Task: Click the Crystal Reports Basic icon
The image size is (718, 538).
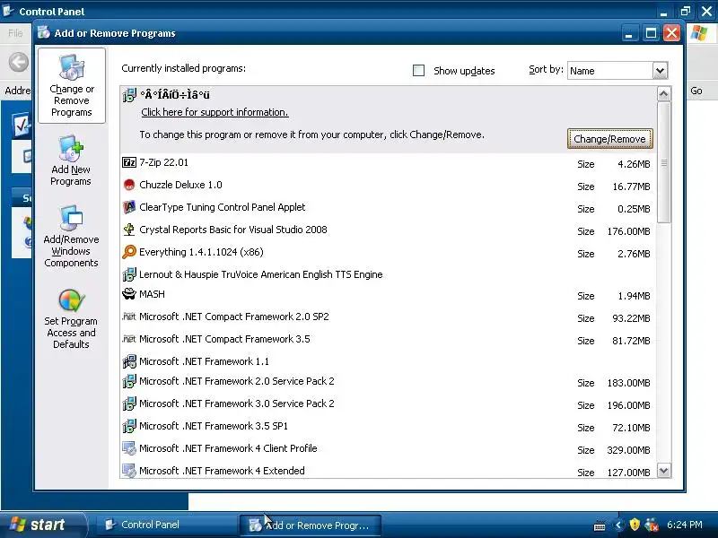Action: click(129, 230)
